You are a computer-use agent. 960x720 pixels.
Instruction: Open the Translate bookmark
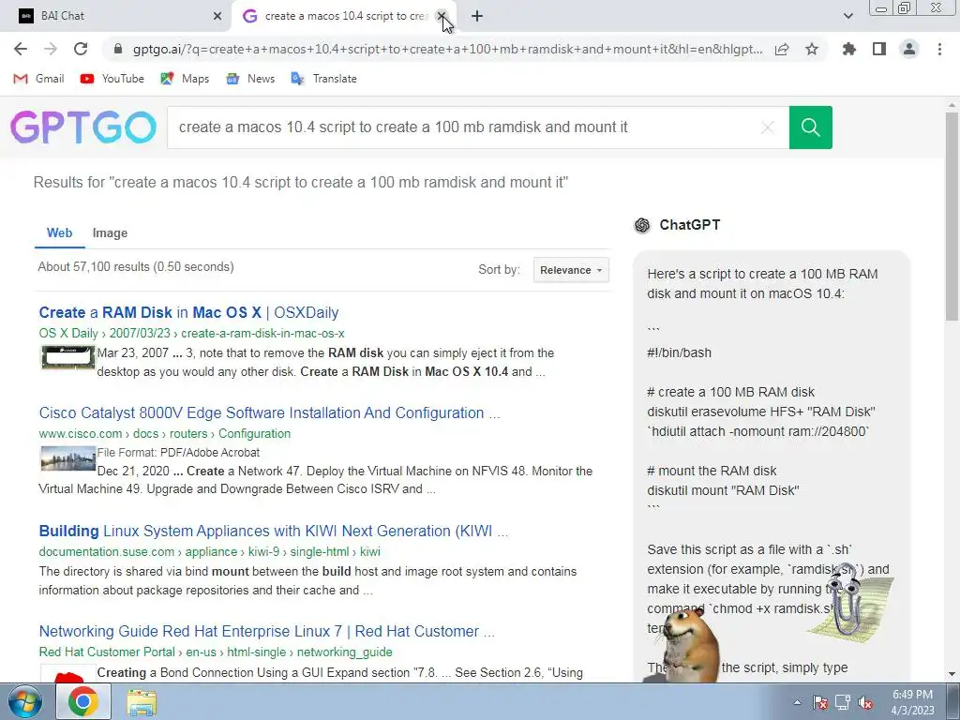click(x=323, y=79)
